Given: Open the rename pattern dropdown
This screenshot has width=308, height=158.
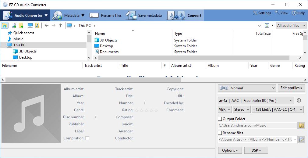Looking at the screenshot, I should (x=295, y=139).
